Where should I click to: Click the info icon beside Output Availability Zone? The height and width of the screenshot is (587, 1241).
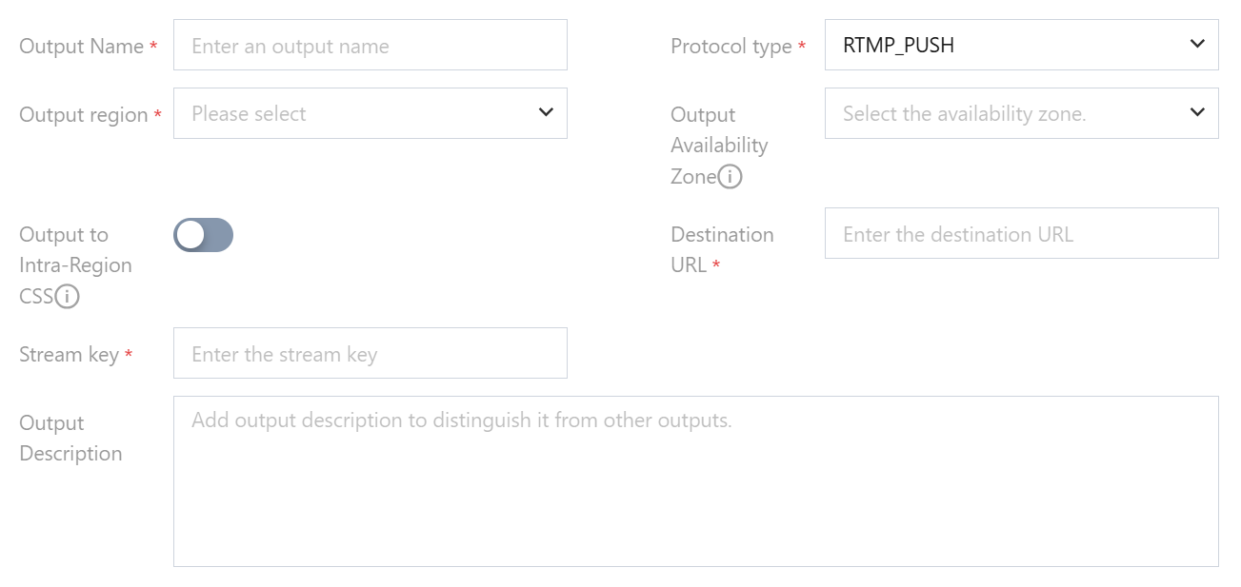point(731,177)
